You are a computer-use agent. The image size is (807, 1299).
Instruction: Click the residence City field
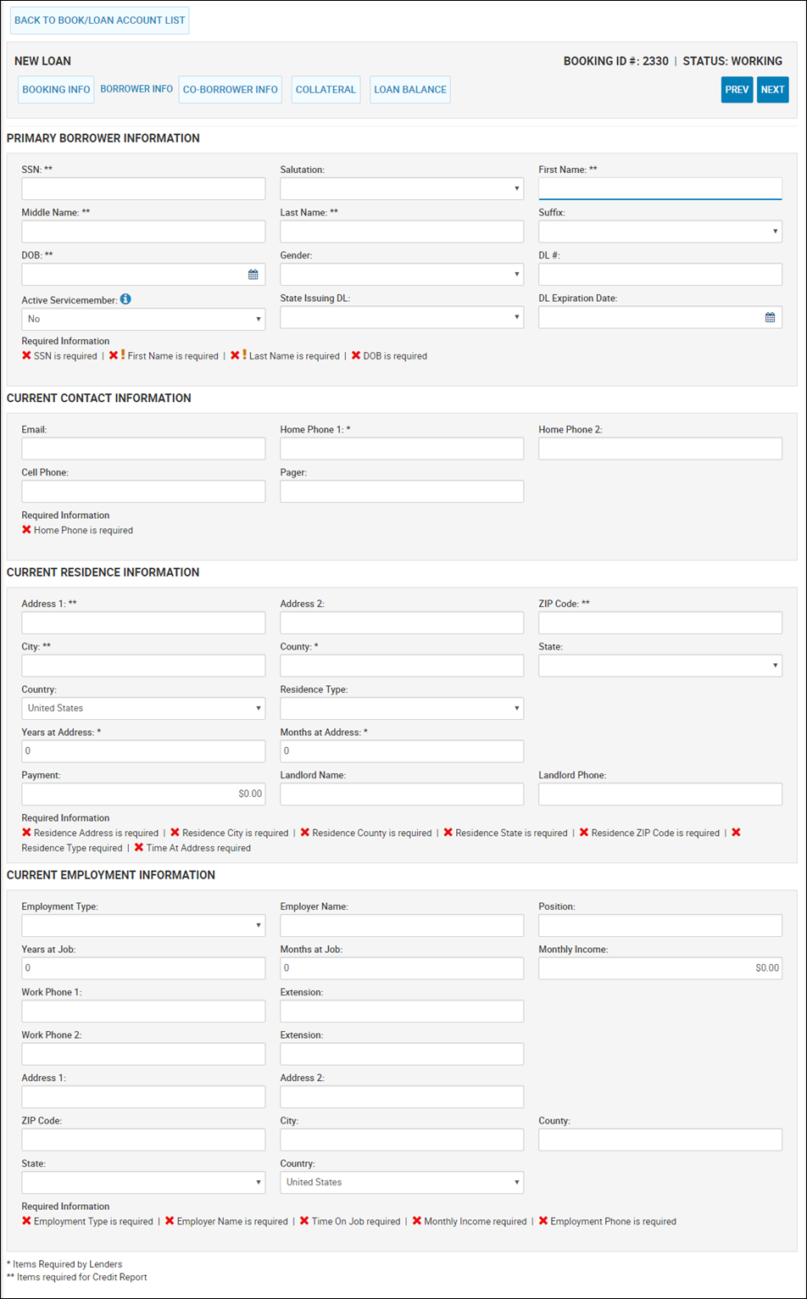tap(143, 666)
